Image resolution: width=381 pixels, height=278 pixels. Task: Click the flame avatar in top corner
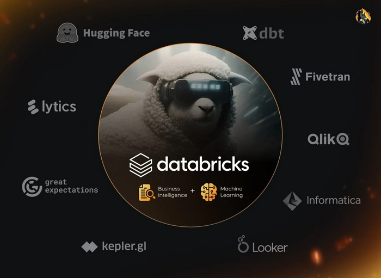click(x=363, y=16)
